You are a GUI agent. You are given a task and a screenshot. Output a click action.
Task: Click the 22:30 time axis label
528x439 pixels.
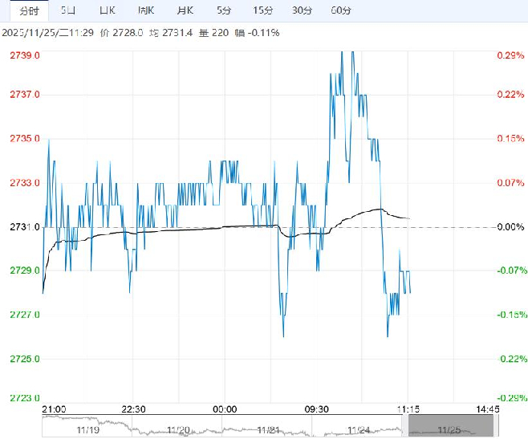pyautogui.click(x=133, y=409)
